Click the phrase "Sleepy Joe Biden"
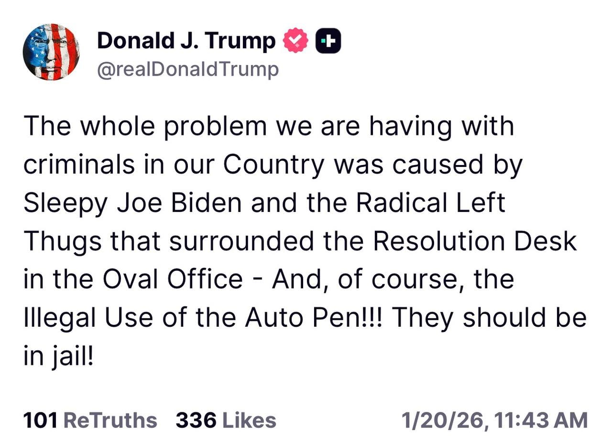This screenshot has width=612, height=441. pyautogui.click(x=133, y=203)
